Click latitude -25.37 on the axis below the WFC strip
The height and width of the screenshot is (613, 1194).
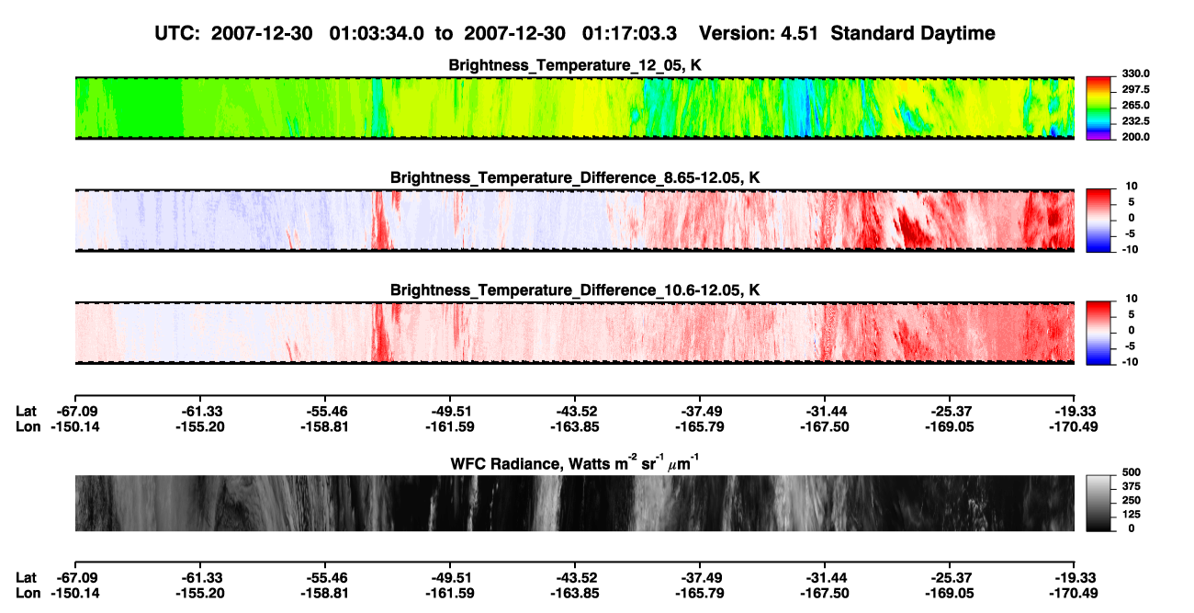[x=951, y=578]
